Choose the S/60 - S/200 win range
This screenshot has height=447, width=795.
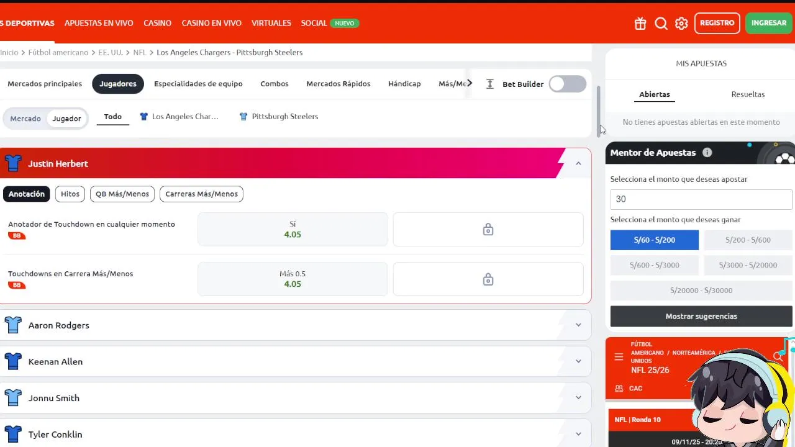[x=655, y=240]
